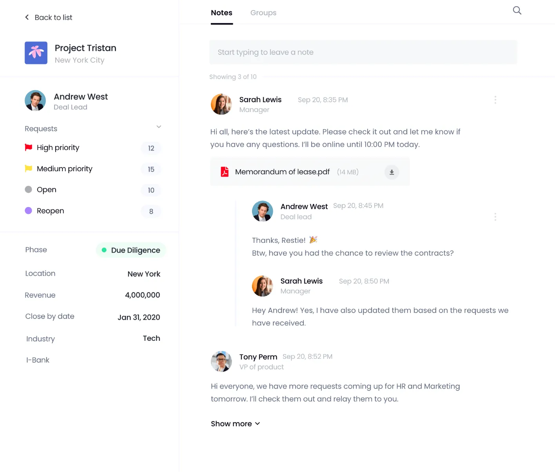Select the Open requests row
The width and height of the screenshot is (555, 472).
coord(93,190)
